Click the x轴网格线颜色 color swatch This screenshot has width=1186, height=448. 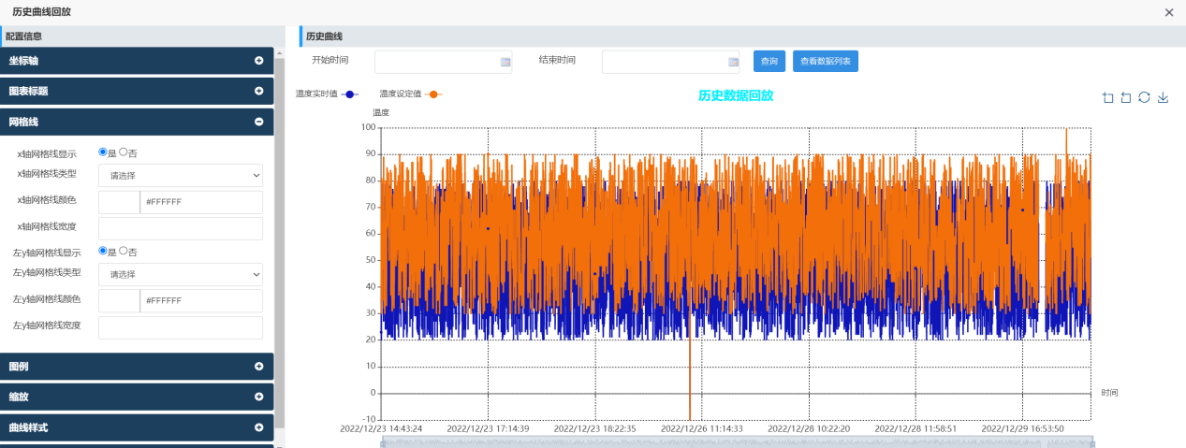tap(119, 202)
